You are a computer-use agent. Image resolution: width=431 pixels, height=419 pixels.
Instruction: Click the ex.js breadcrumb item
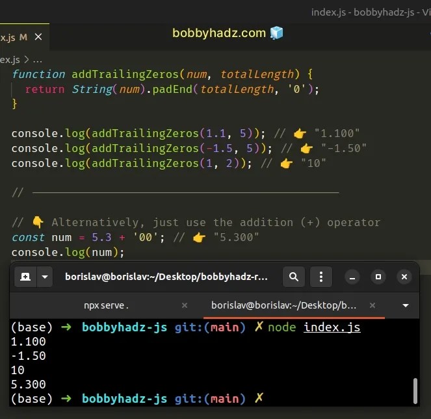[10, 60]
